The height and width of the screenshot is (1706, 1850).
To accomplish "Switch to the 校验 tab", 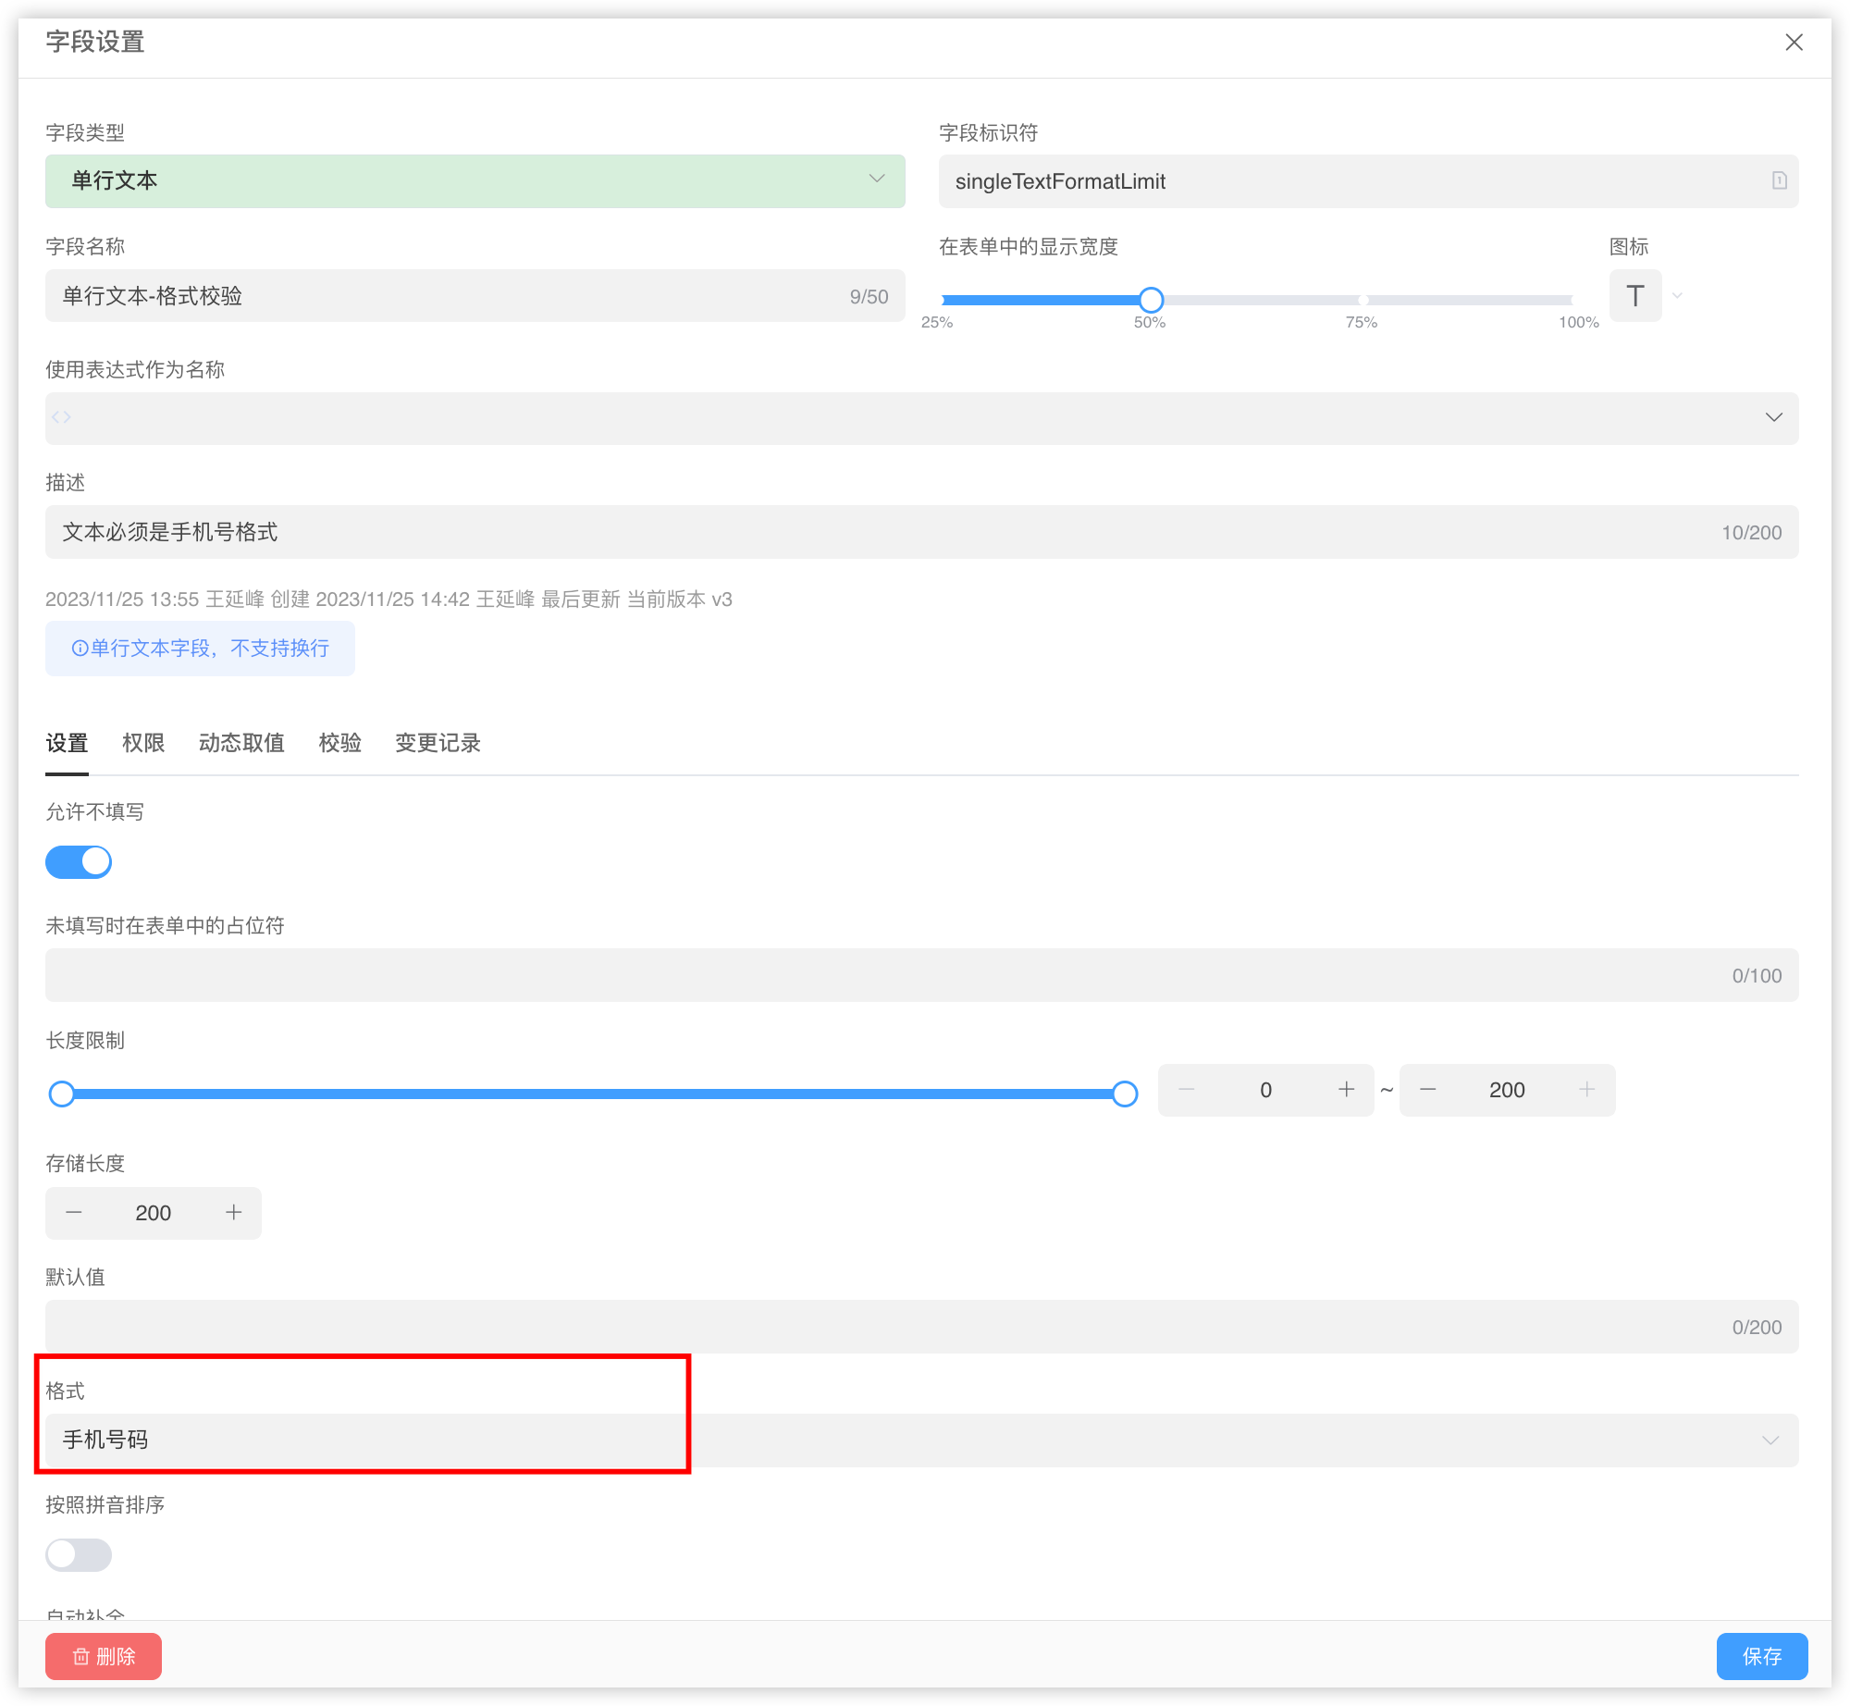I will point(339,743).
